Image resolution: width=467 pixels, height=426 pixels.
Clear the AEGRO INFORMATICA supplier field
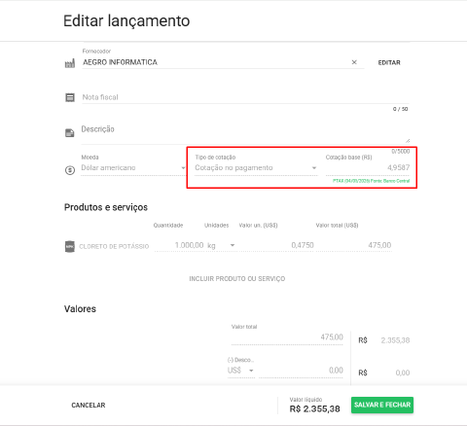tap(354, 62)
